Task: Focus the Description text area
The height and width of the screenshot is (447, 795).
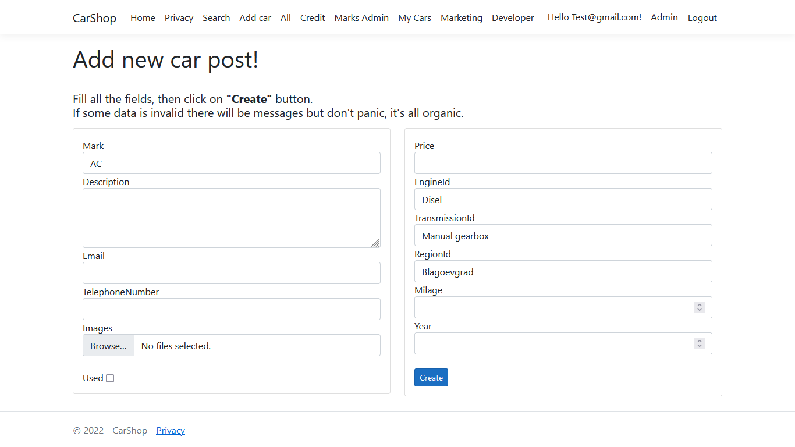Action: pos(231,218)
